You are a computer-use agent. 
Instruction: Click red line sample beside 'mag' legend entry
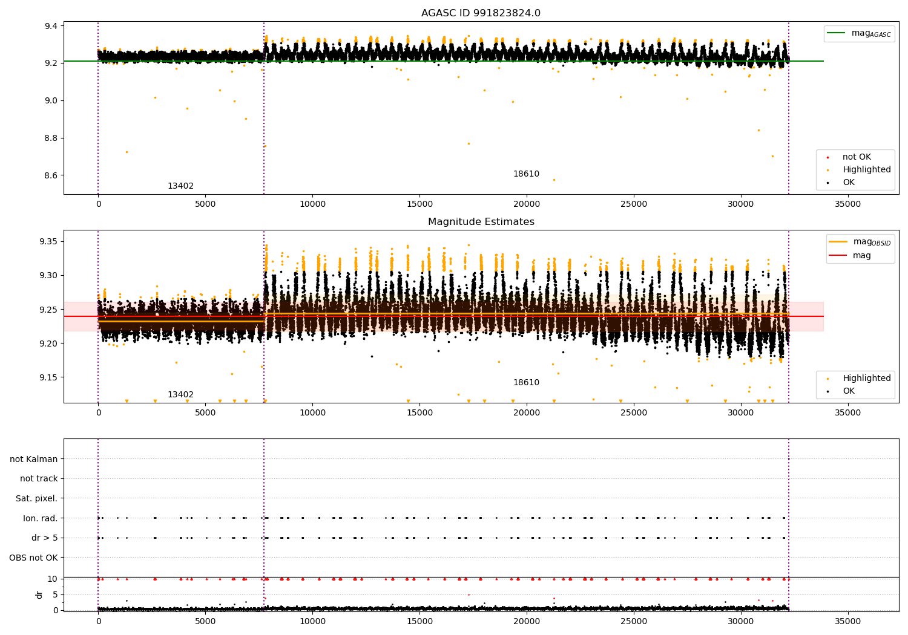(838, 256)
